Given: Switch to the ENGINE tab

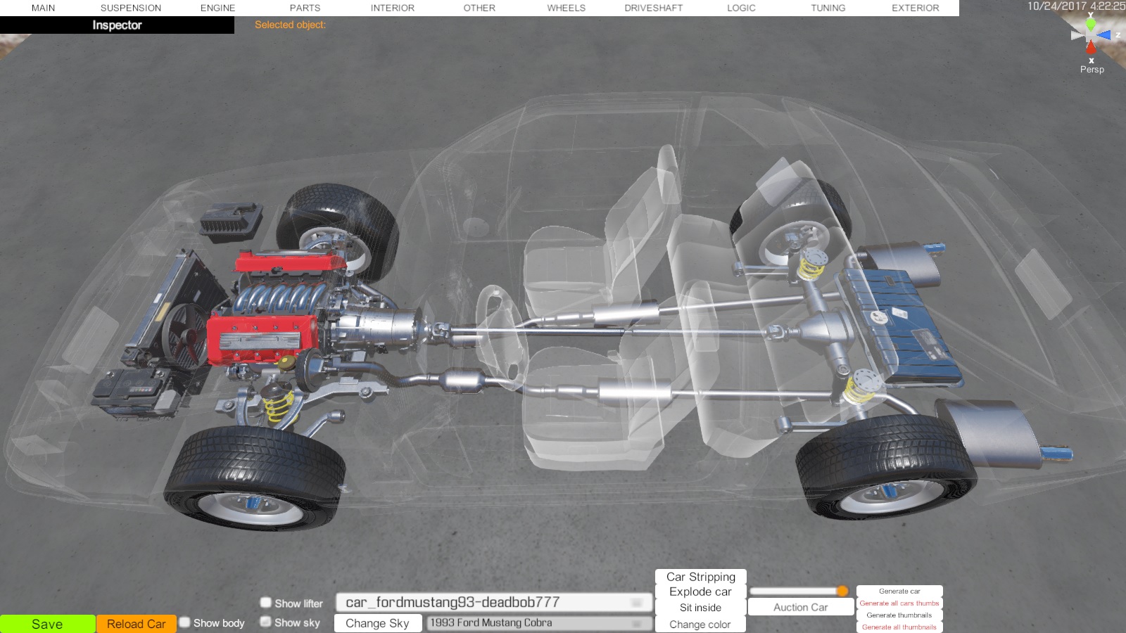Looking at the screenshot, I should [x=217, y=8].
